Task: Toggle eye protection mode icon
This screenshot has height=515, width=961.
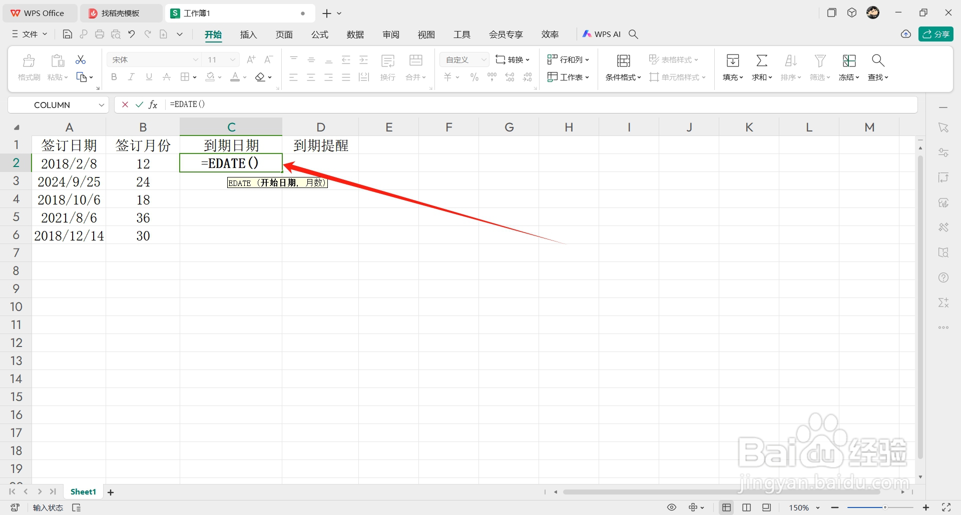Action: [x=672, y=507]
